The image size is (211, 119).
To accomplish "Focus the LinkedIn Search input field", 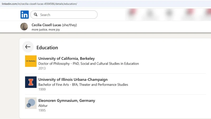I will click(64, 15).
